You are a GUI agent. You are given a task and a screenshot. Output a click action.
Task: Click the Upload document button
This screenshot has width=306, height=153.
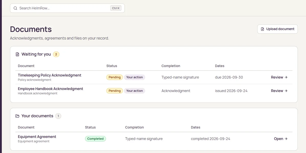point(278,29)
